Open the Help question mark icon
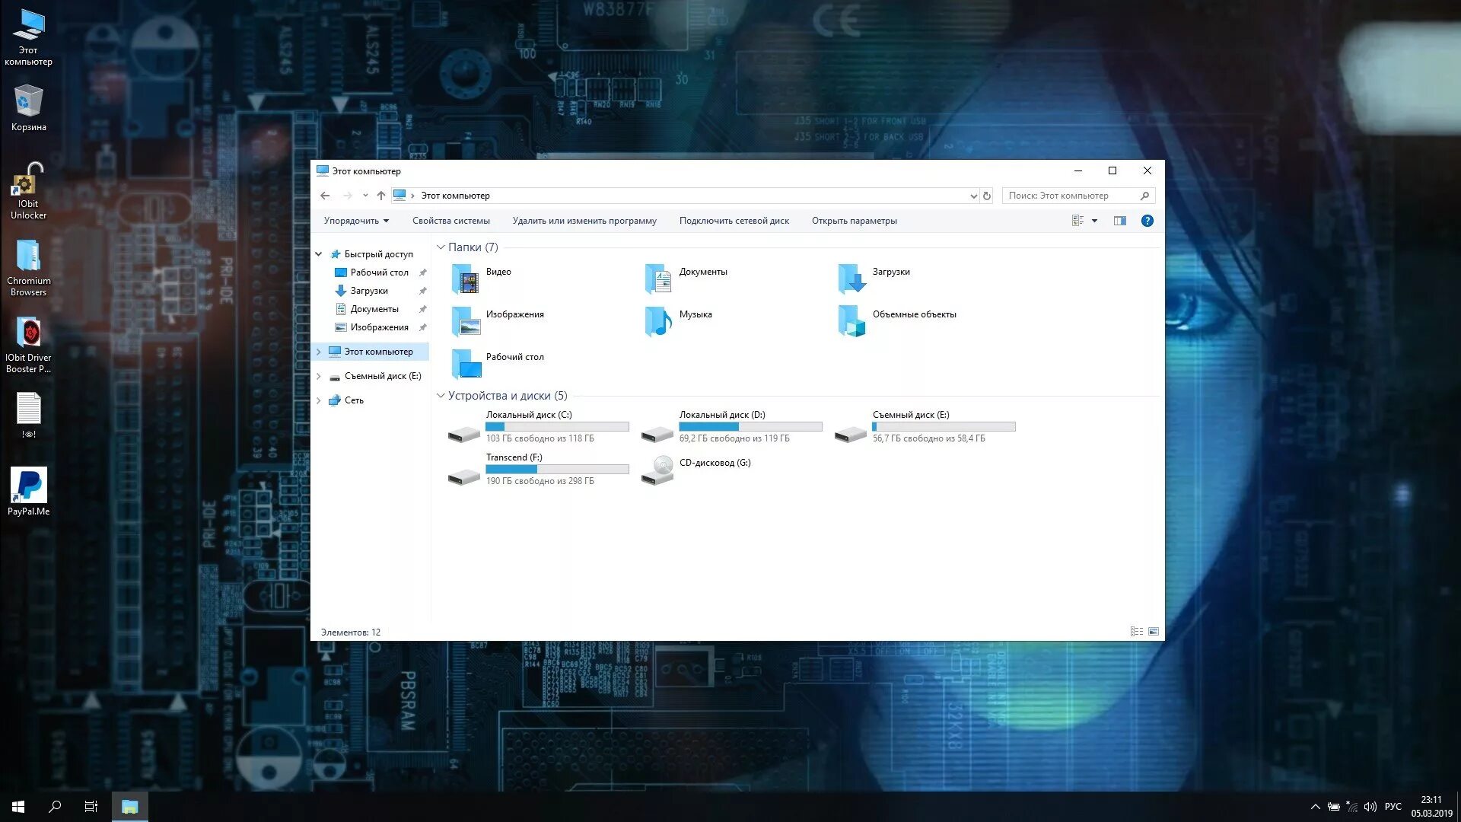This screenshot has width=1461, height=822. click(x=1147, y=221)
